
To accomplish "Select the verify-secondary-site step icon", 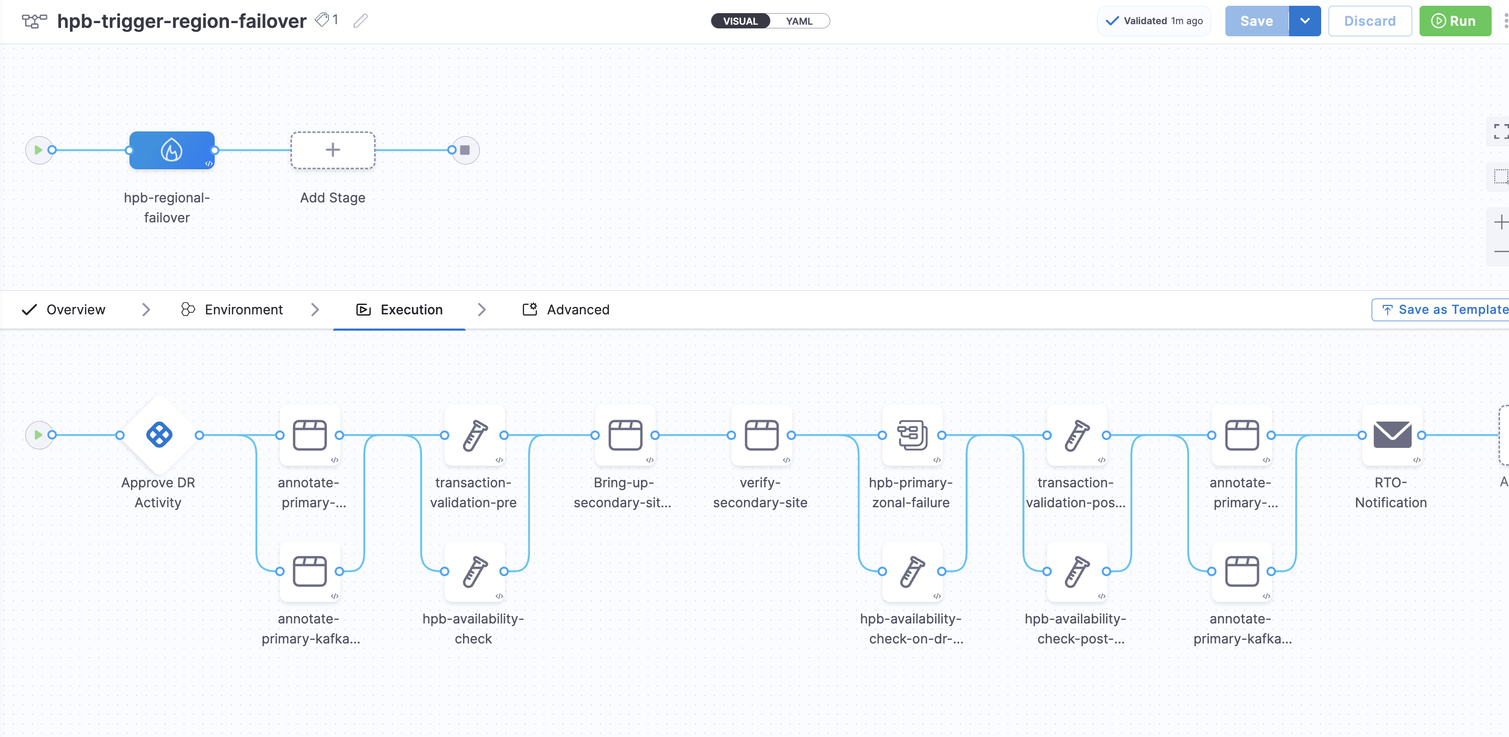I will click(x=761, y=435).
